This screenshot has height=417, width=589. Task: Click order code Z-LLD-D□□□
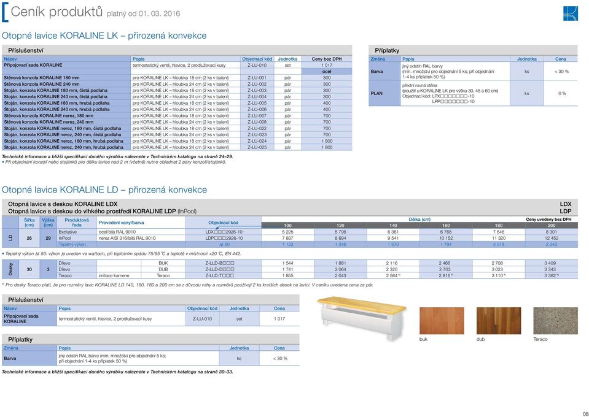coord(220,269)
